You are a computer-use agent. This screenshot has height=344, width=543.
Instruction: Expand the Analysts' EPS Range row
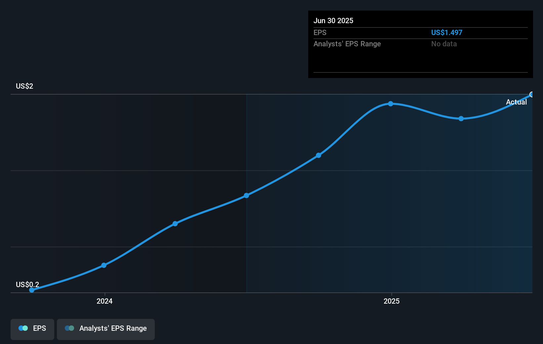coord(347,44)
